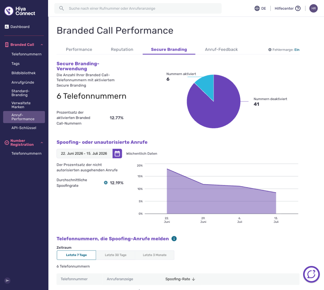
Task: Click the globe language icon
Action: click(x=257, y=8)
